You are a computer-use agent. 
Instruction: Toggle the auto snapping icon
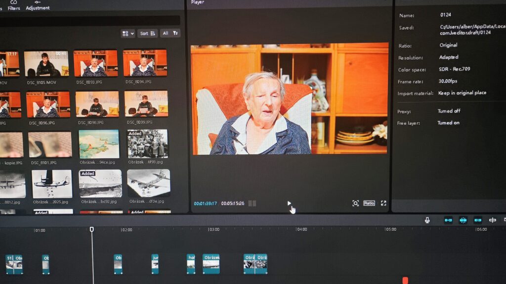(x=463, y=220)
